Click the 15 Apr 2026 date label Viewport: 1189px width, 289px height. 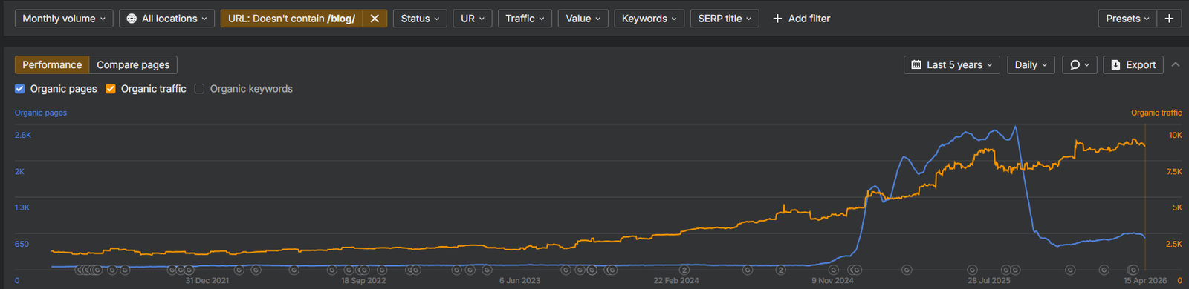pos(1145,281)
